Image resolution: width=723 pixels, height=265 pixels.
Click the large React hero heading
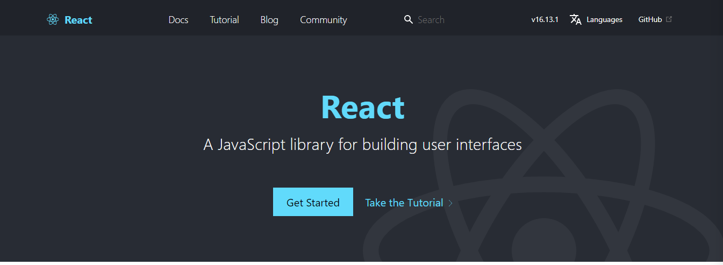362,108
